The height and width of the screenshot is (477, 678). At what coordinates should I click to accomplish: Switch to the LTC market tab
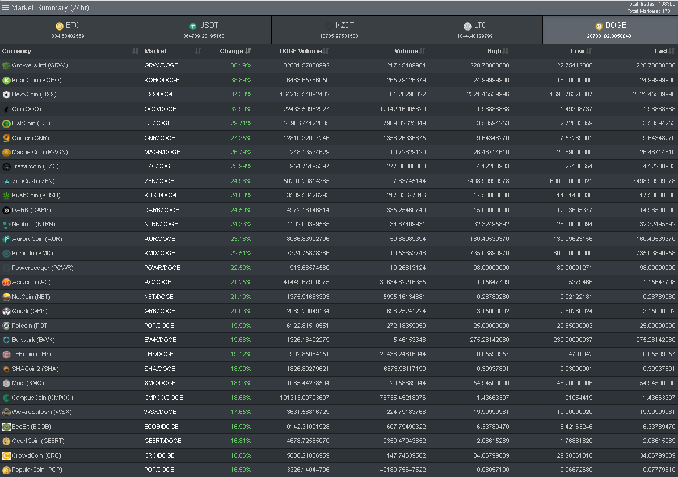click(x=475, y=30)
